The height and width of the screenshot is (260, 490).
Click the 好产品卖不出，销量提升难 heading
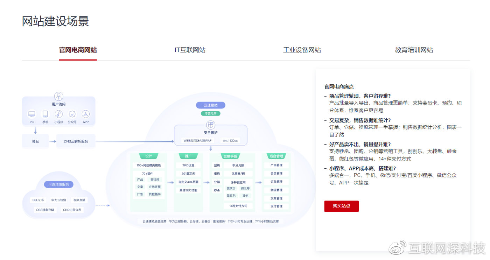pyautogui.click(x=360, y=144)
